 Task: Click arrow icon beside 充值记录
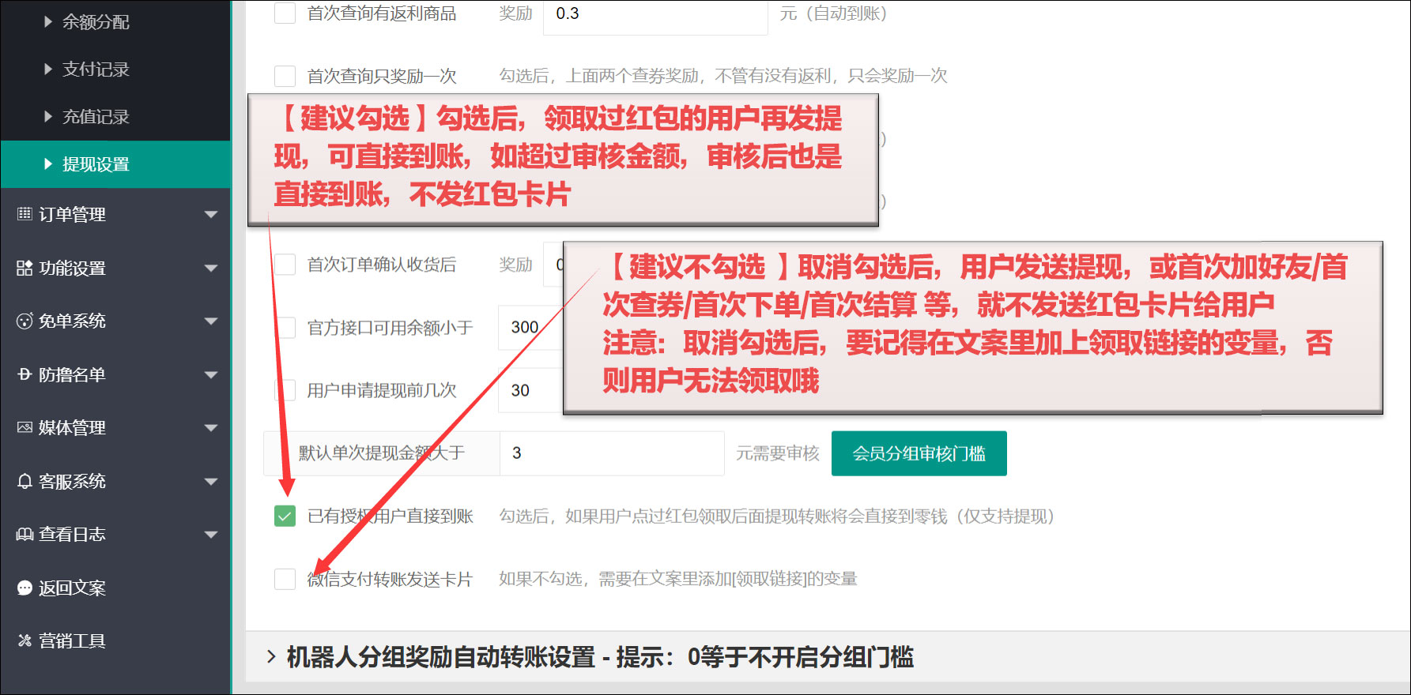click(48, 116)
